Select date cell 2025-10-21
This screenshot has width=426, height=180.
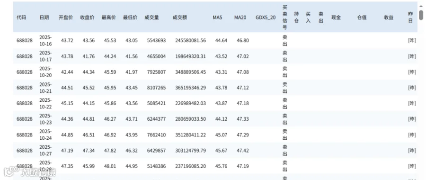click(45, 88)
